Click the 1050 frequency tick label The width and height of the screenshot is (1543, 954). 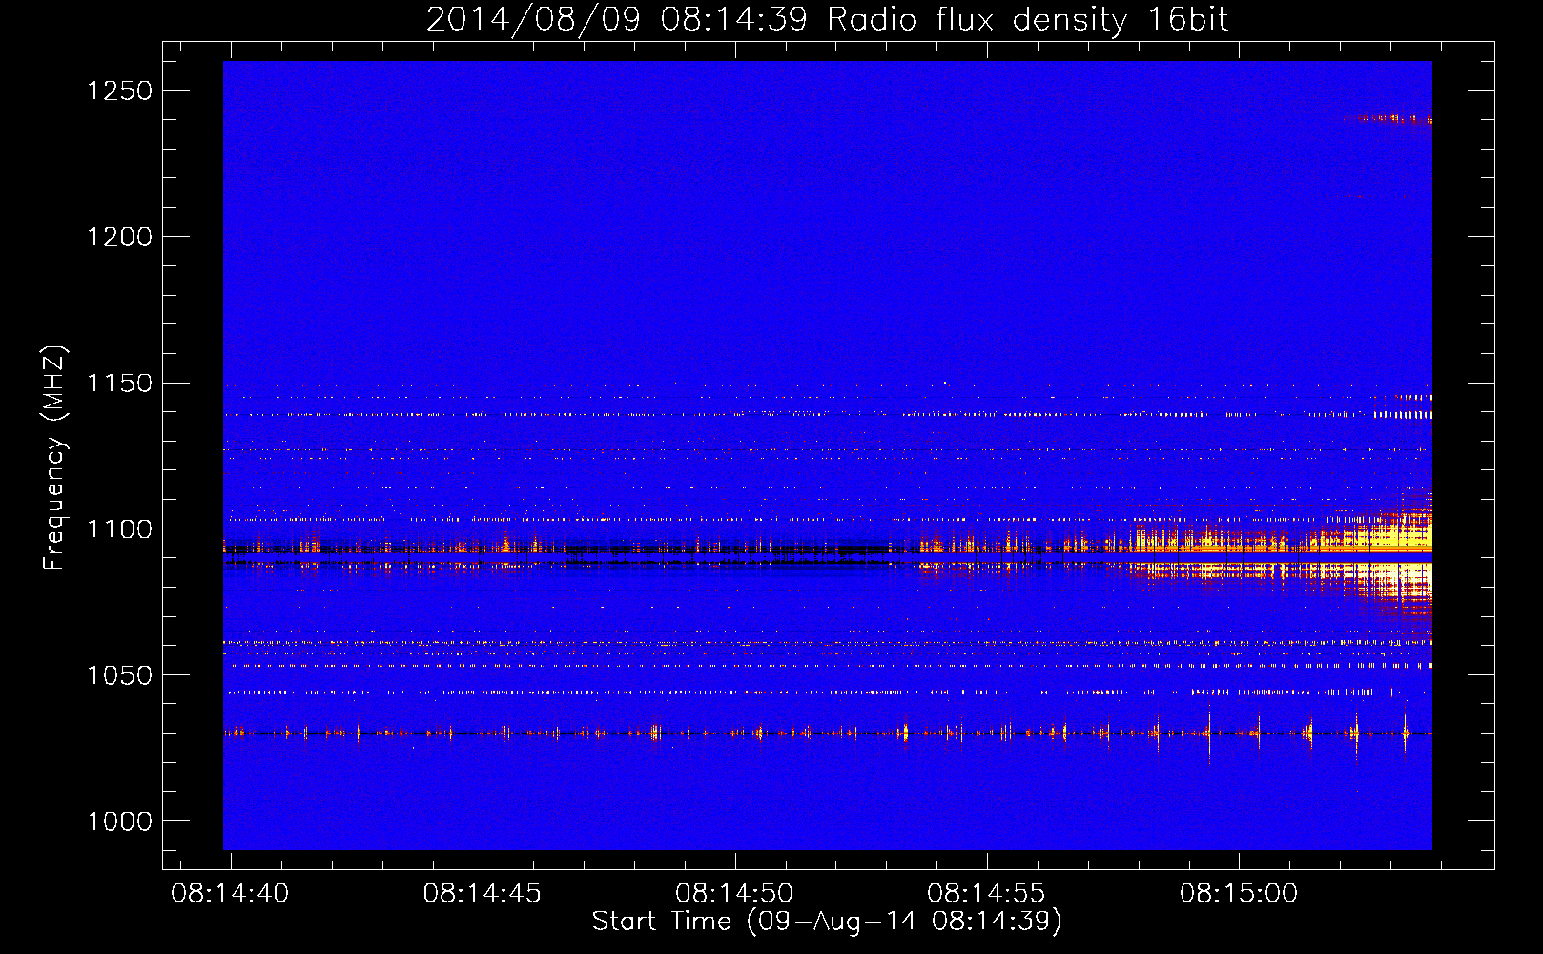119,675
